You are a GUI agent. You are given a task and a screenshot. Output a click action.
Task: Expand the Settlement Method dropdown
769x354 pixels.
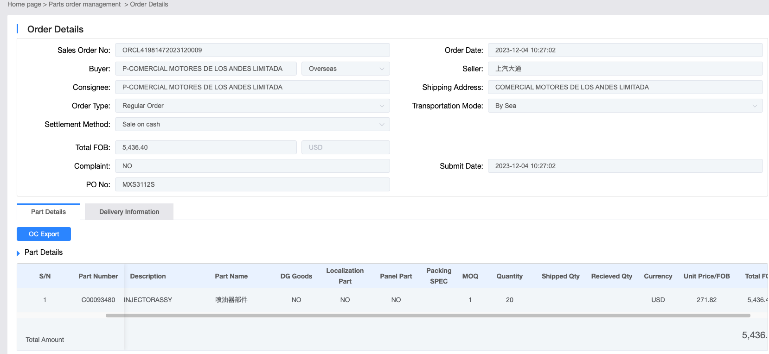click(x=252, y=124)
